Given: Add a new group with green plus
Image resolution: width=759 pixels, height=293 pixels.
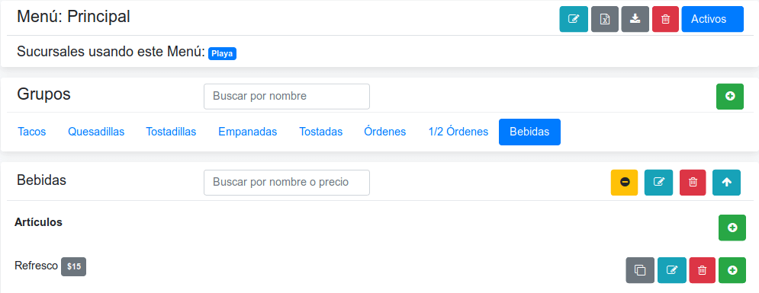Looking at the screenshot, I should pos(730,97).
